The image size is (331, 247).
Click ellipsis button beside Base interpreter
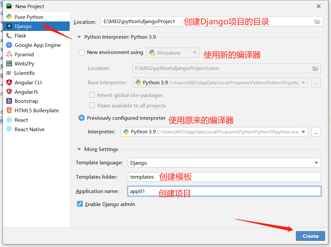point(316,83)
